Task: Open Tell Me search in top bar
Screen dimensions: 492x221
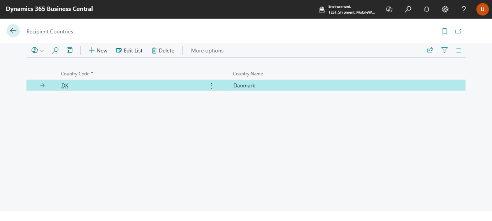Action: (408, 9)
